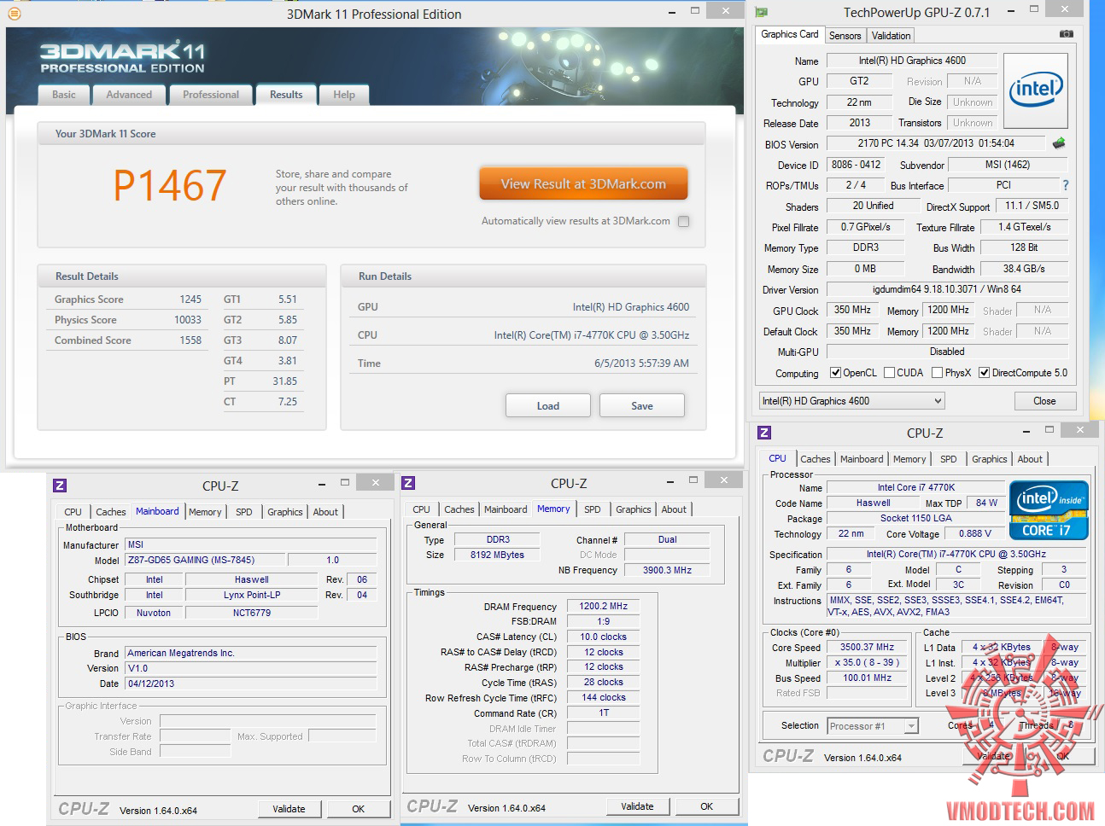
Task: Toggle automatically view results at 3DMark.com
Action: (x=683, y=221)
